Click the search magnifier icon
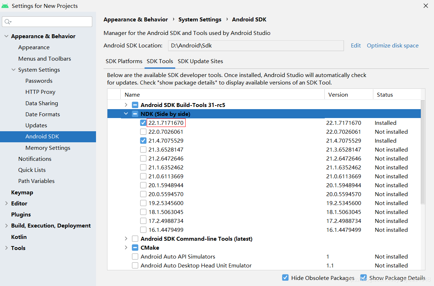The image size is (434, 286). coord(7,22)
